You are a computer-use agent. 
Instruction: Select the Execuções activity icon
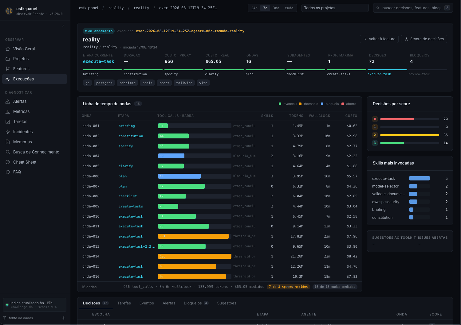[8, 79]
